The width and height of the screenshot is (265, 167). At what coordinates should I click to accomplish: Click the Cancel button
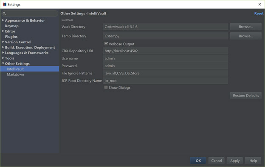pos(216,161)
